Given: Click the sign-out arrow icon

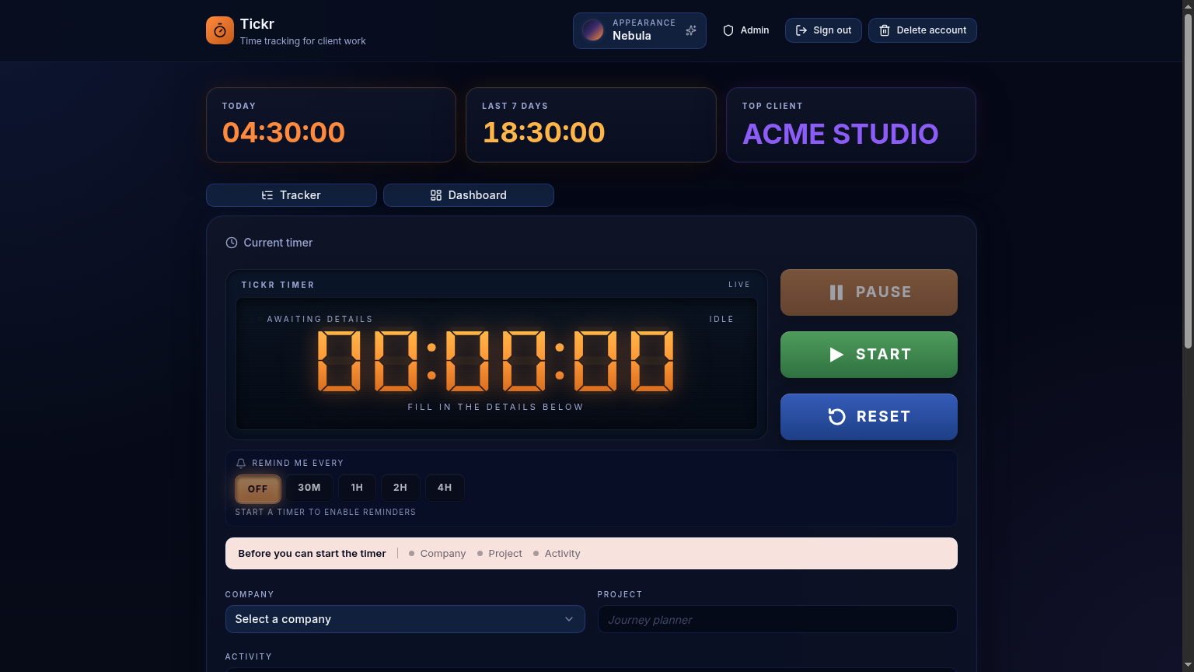Looking at the screenshot, I should point(801,30).
